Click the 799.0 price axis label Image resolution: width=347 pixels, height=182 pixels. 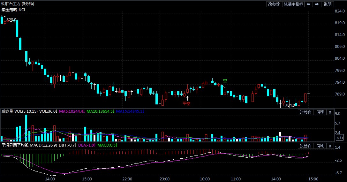click(x=340, y=71)
